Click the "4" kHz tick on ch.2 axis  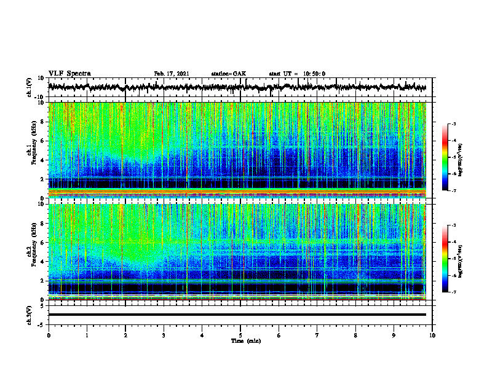point(42,262)
